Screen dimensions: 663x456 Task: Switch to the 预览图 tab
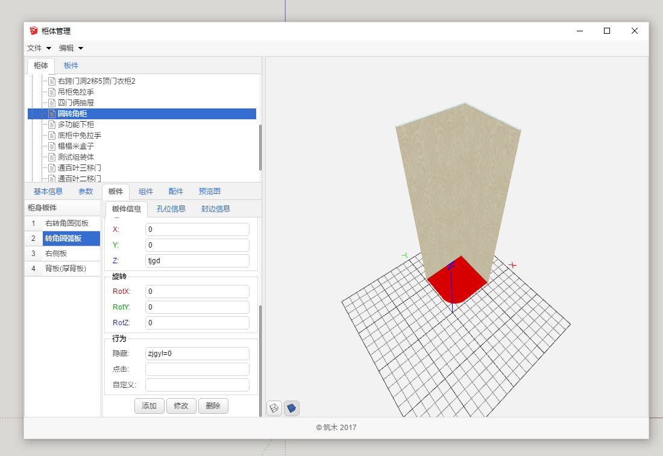pyautogui.click(x=210, y=192)
